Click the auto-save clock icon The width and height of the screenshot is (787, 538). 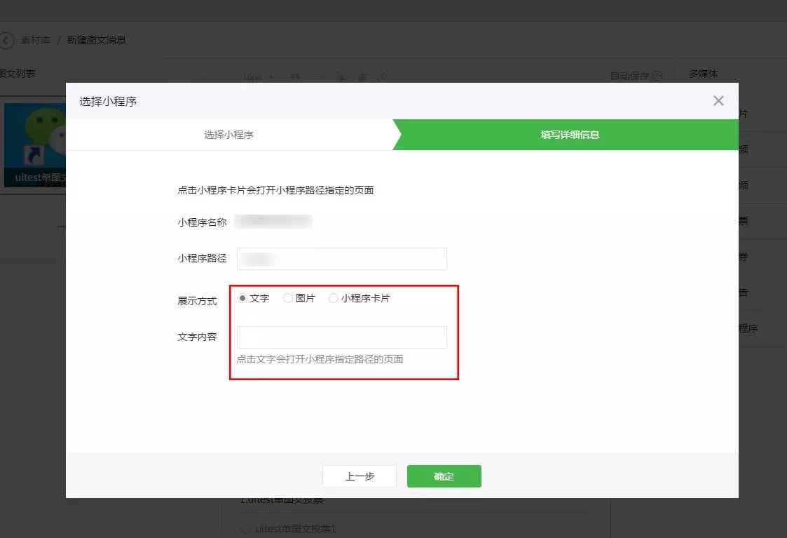pyautogui.click(x=657, y=76)
